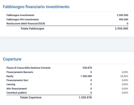Click the Equity row label
Screen dimensions: 134x105
(x=10, y=76)
